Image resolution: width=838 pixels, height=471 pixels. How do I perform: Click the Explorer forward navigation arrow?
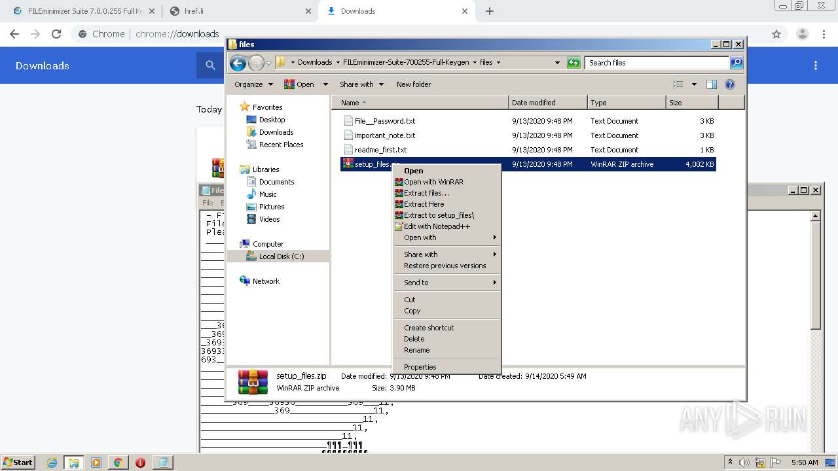tap(256, 63)
